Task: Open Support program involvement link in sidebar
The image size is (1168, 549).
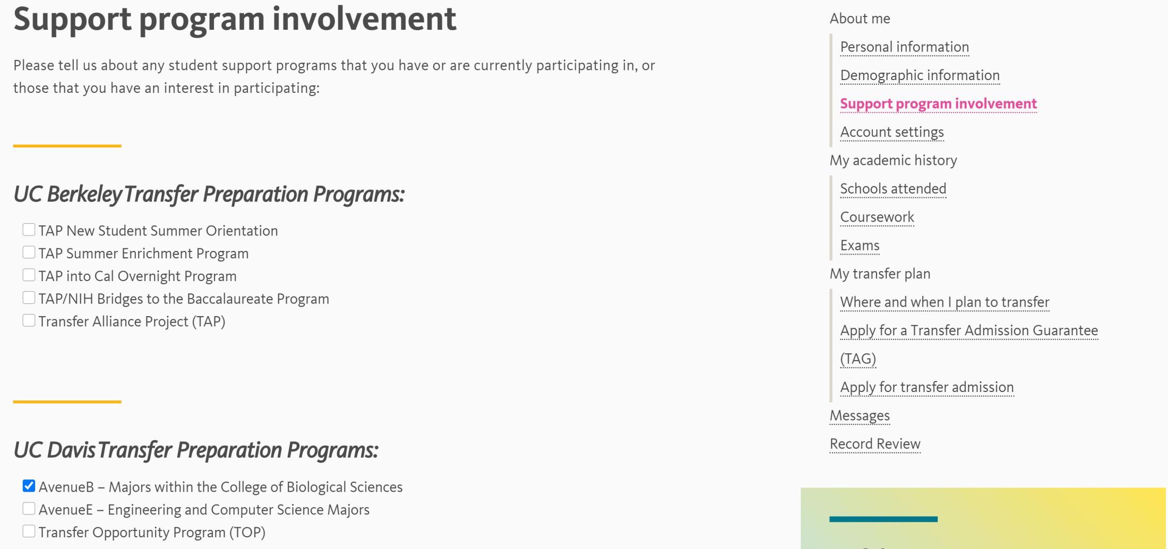Action: [x=938, y=103]
